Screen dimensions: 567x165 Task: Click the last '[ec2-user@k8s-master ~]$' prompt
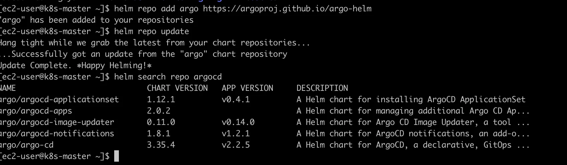click(x=55, y=156)
